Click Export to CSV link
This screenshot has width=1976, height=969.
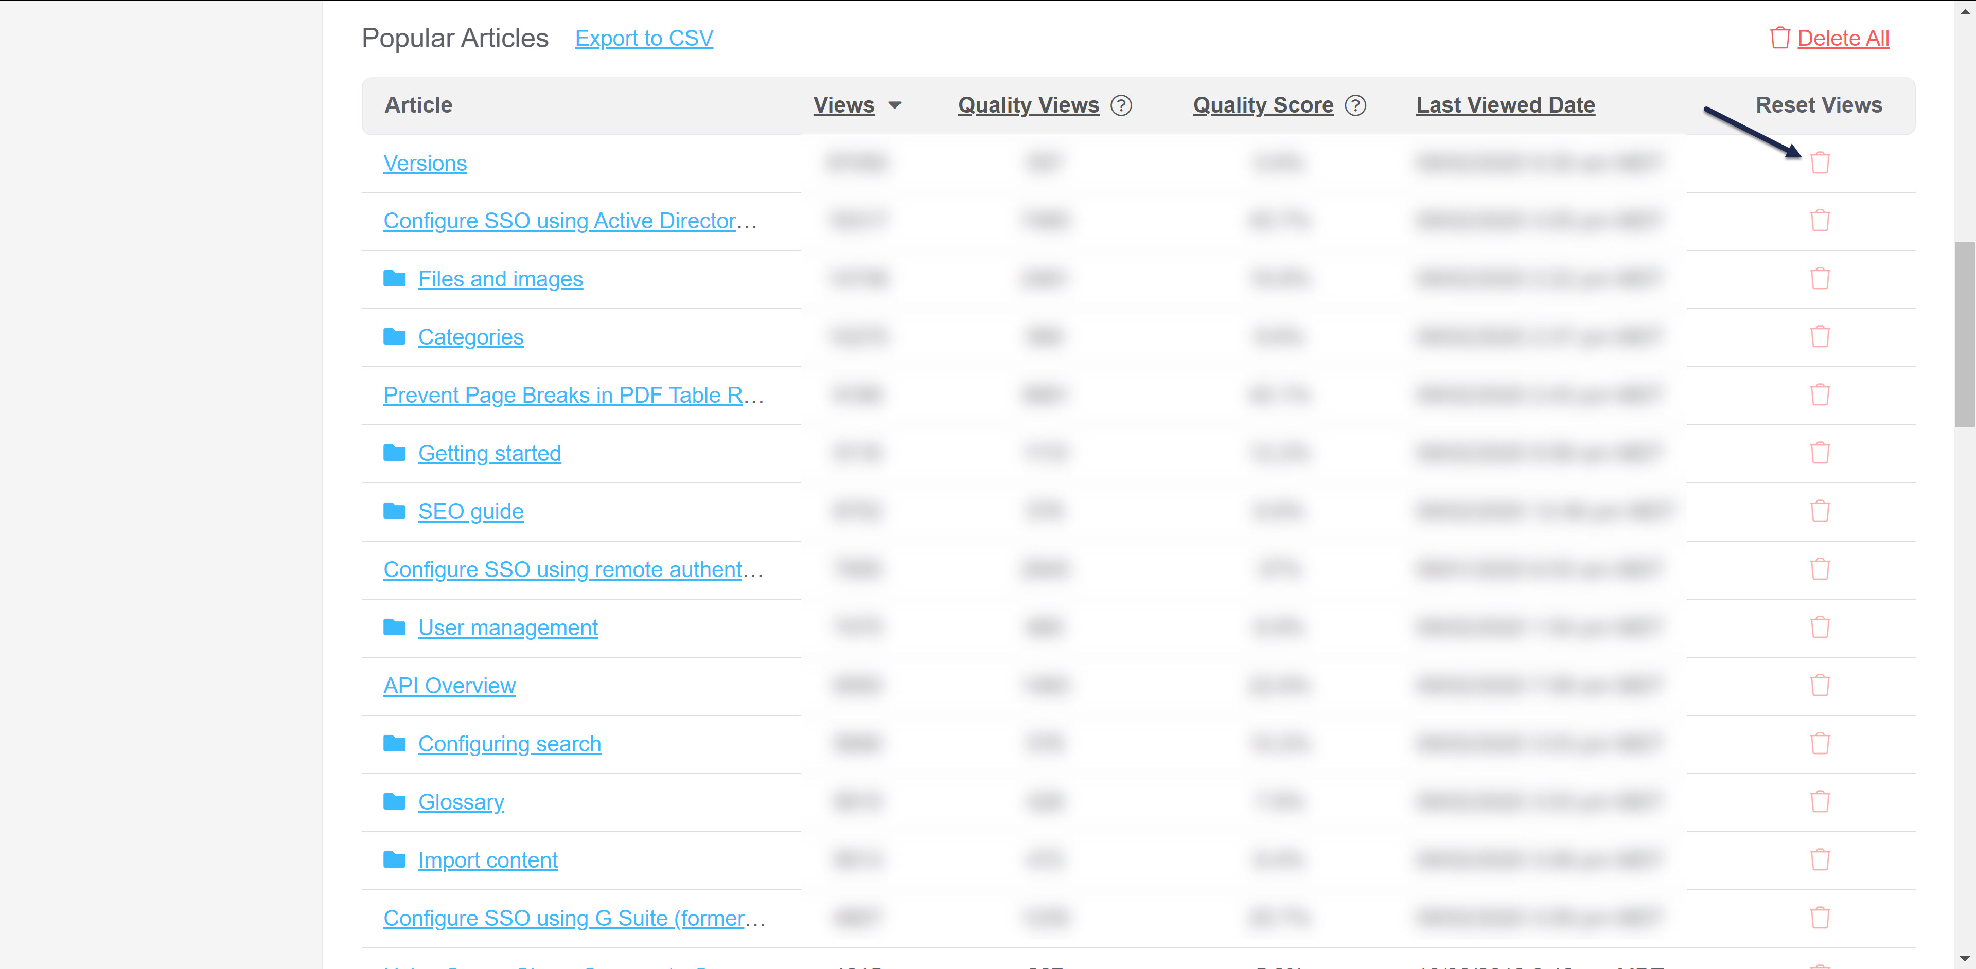644,39
